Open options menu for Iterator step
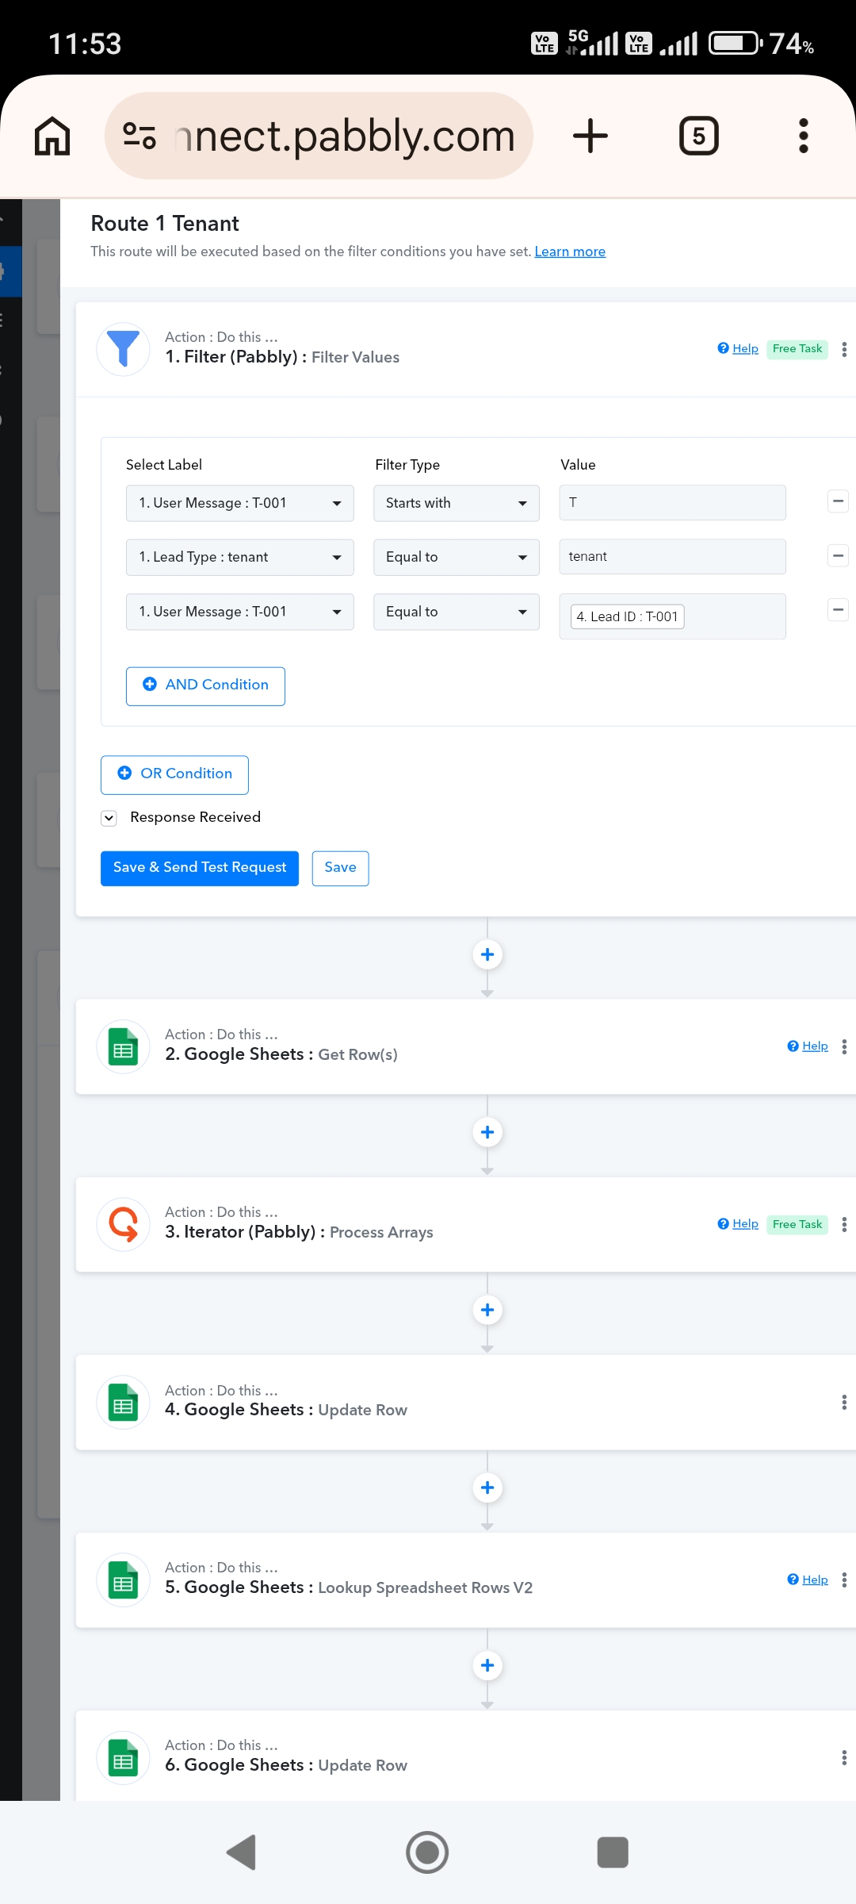This screenshot has width=856, height=1904. click(844, 1224)
